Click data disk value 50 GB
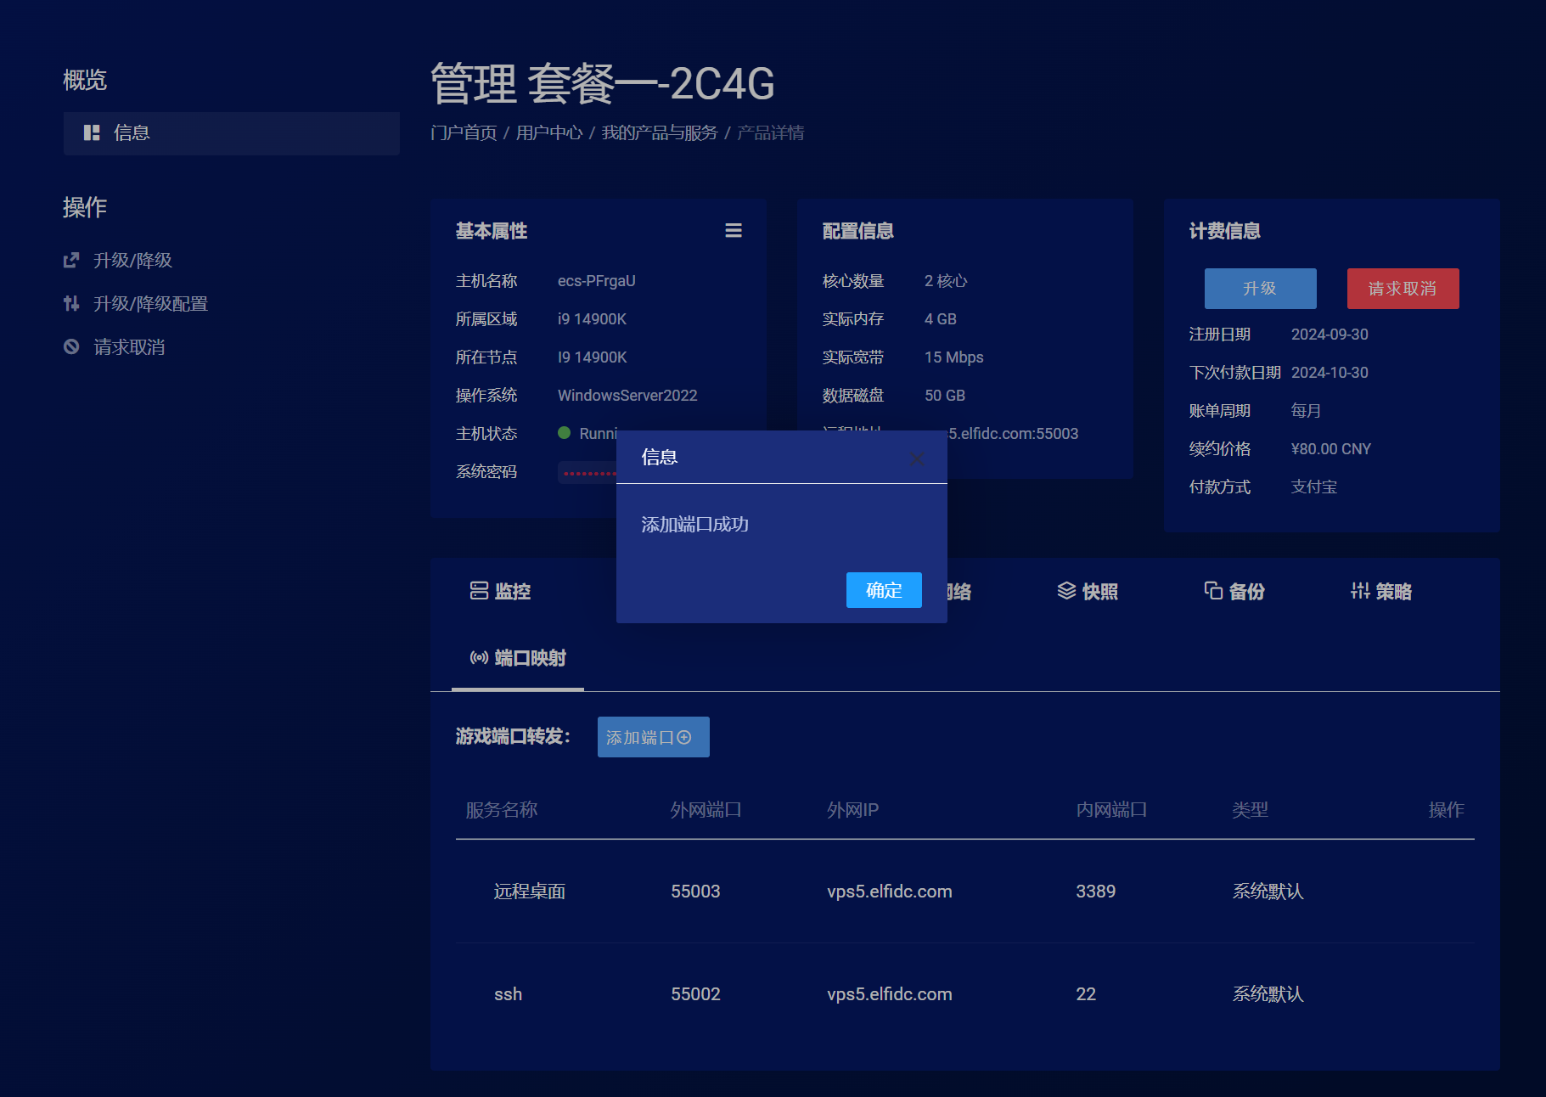This screenshot has width=1546, height=1097. pos(944,396)
